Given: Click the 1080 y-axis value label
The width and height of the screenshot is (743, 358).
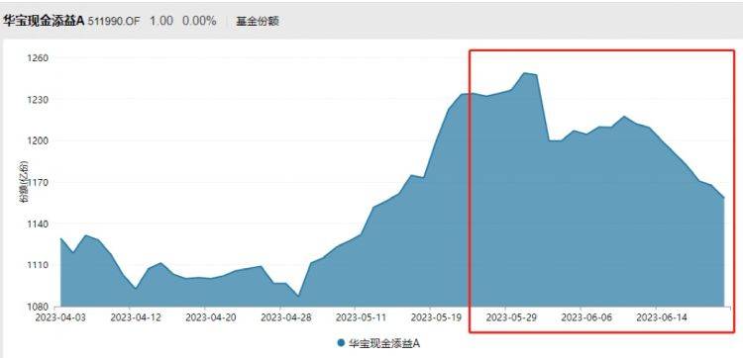Looking at the screenshot, I should (38, 307).
